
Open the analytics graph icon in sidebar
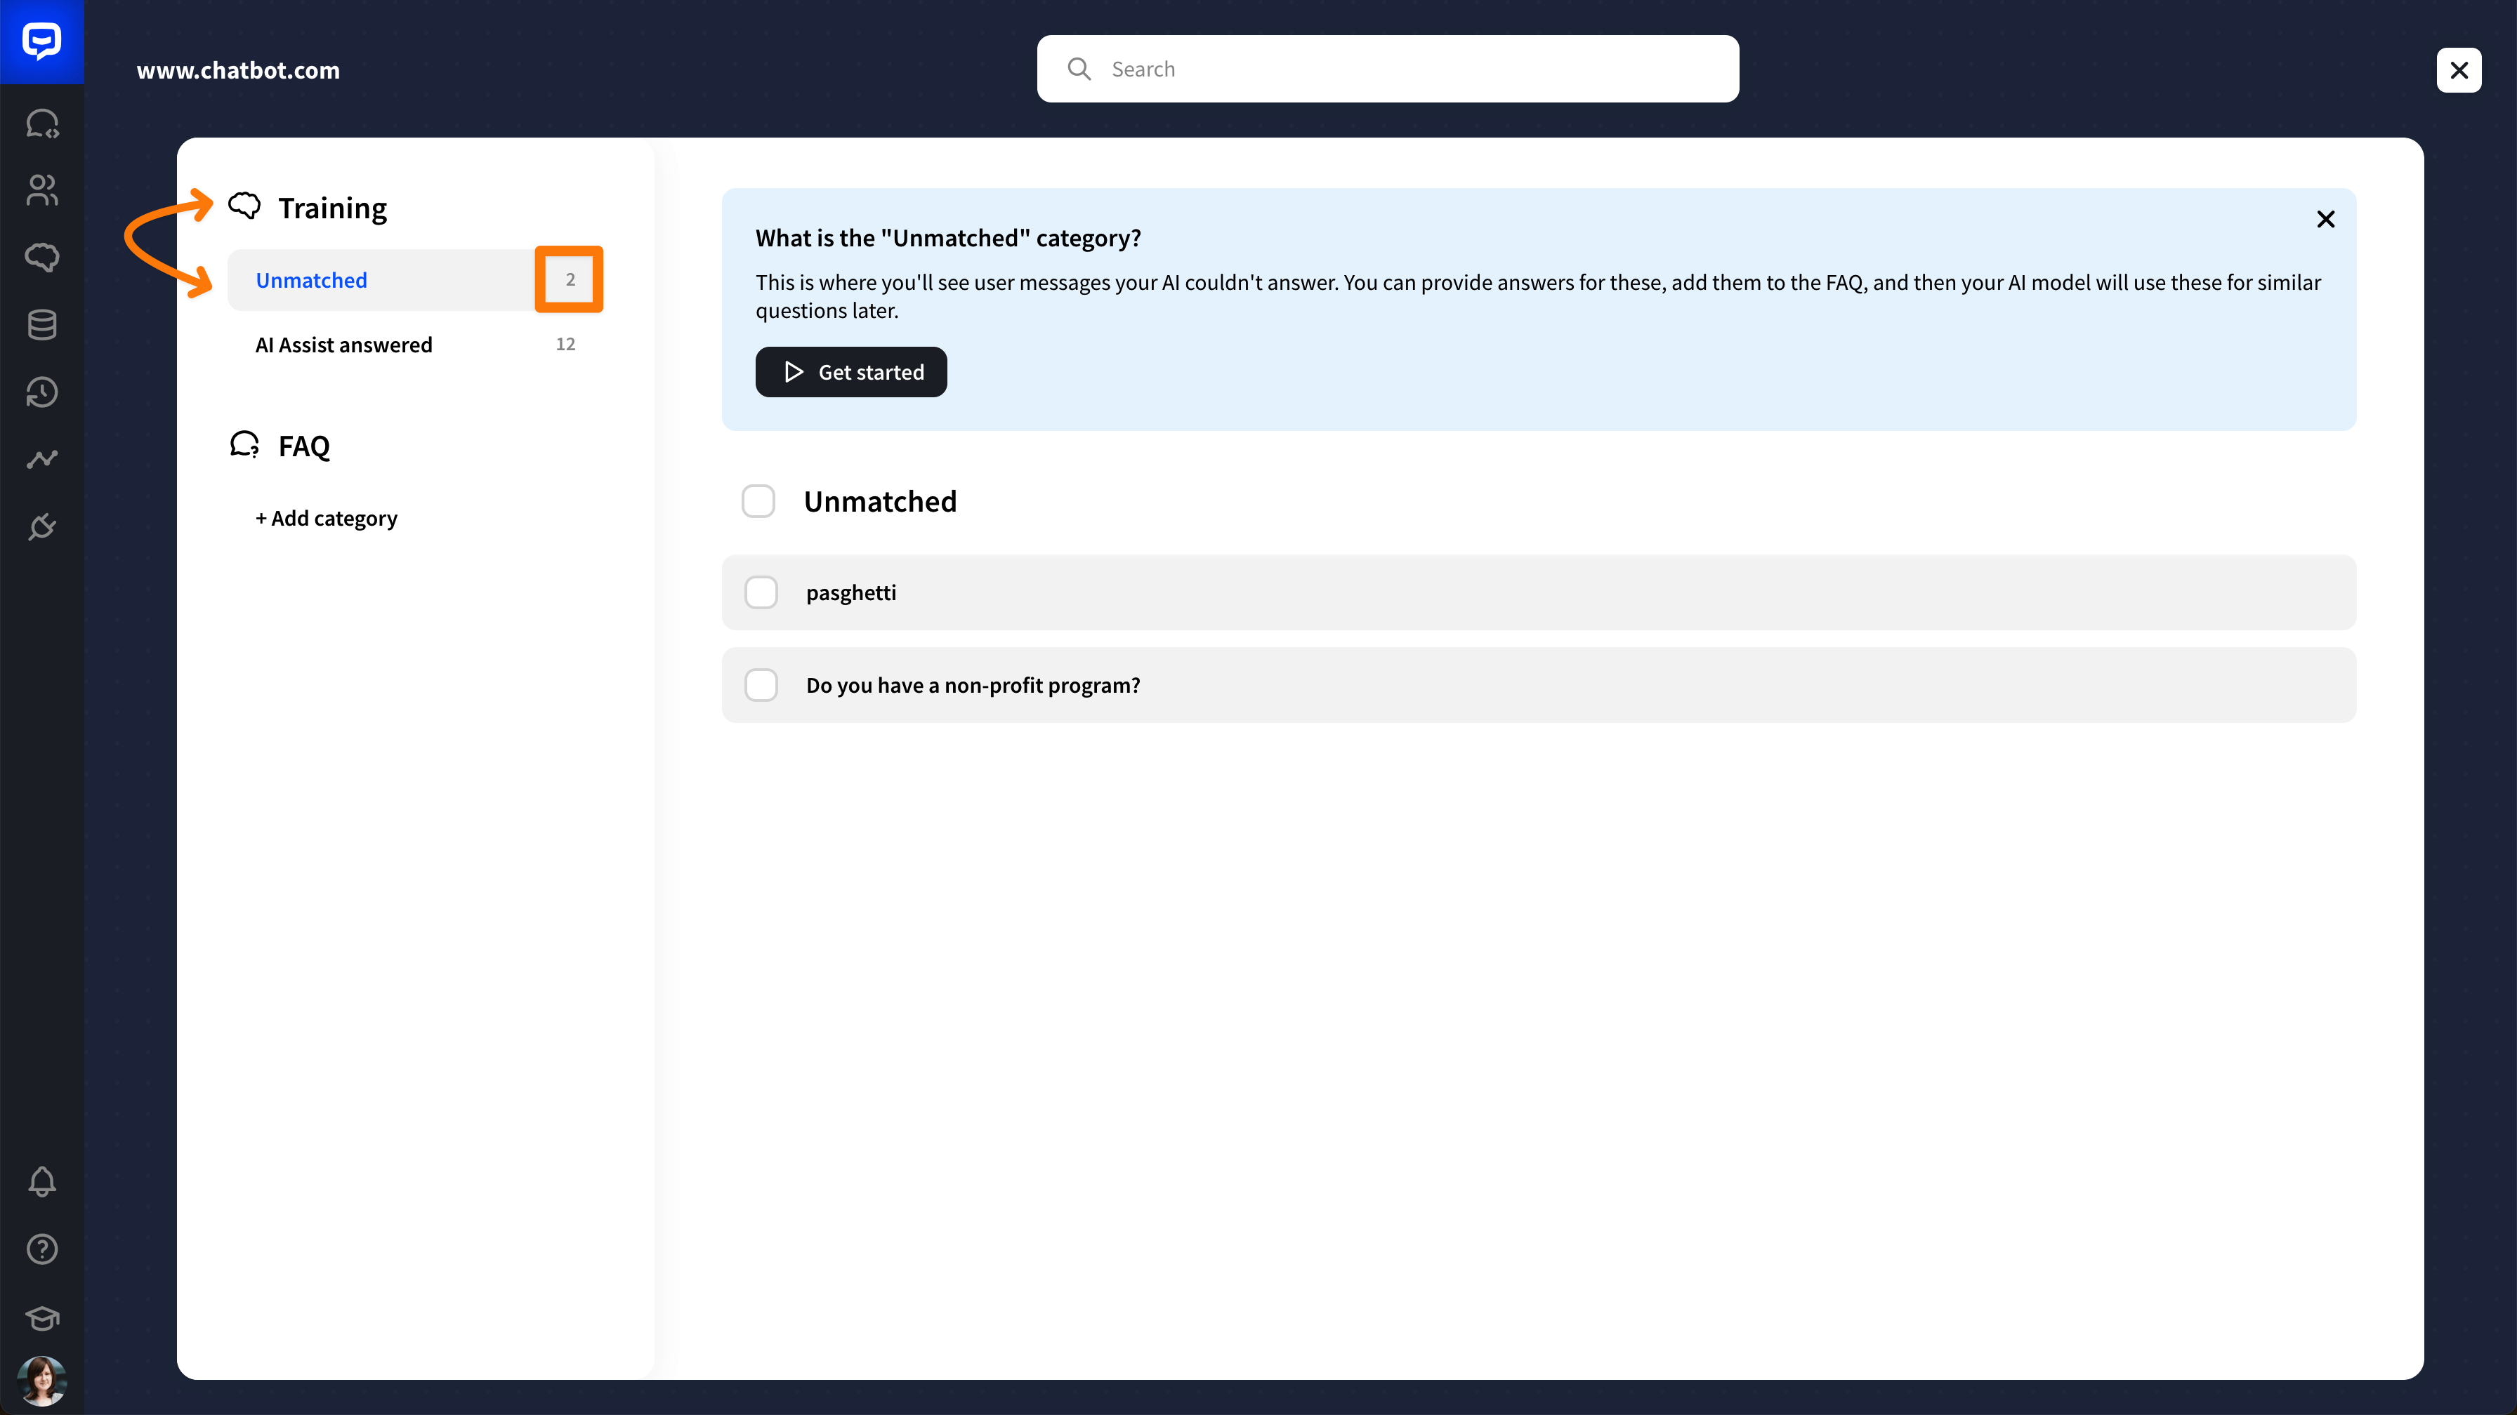(42, 459)
